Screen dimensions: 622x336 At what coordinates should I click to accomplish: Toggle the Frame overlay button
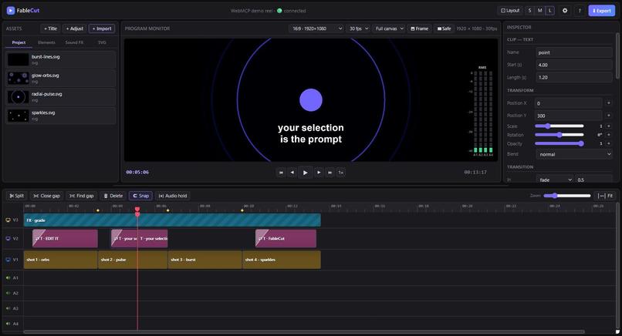419,29
